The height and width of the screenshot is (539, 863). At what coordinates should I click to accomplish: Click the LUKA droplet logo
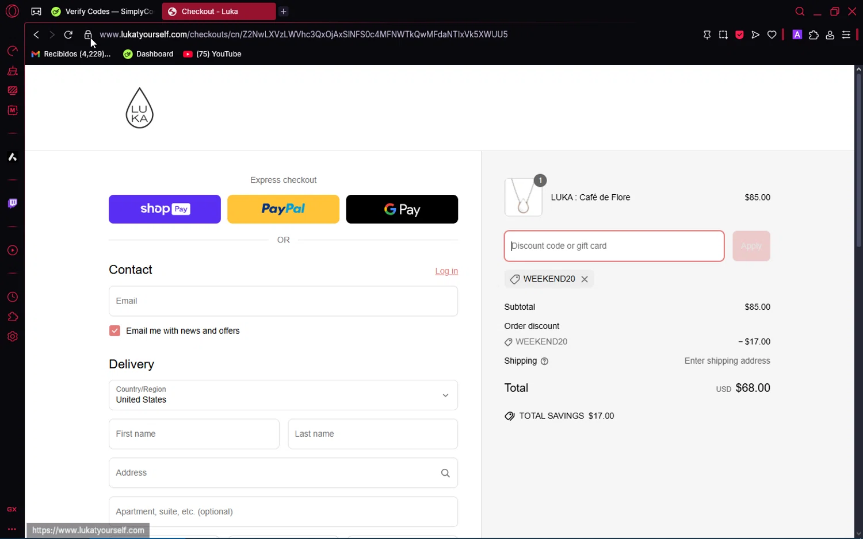point(140,108)
